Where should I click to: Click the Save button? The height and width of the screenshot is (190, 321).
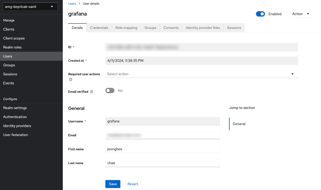point(113,184)
